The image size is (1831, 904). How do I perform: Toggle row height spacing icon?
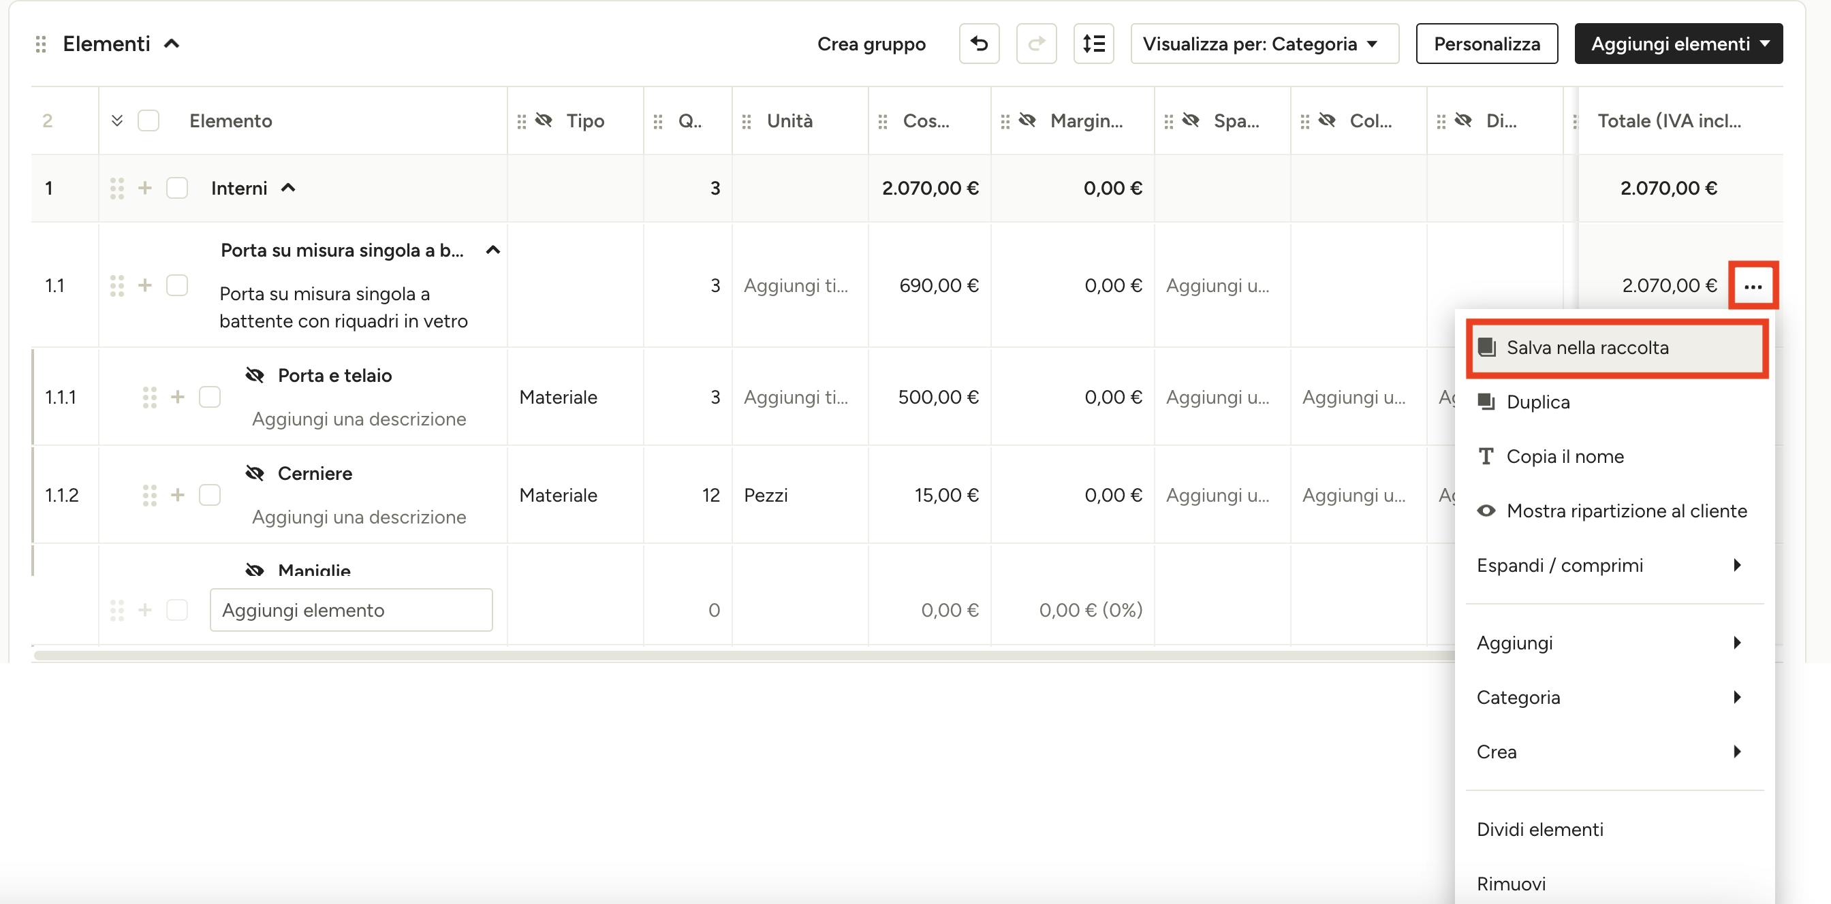[1093, 44]
